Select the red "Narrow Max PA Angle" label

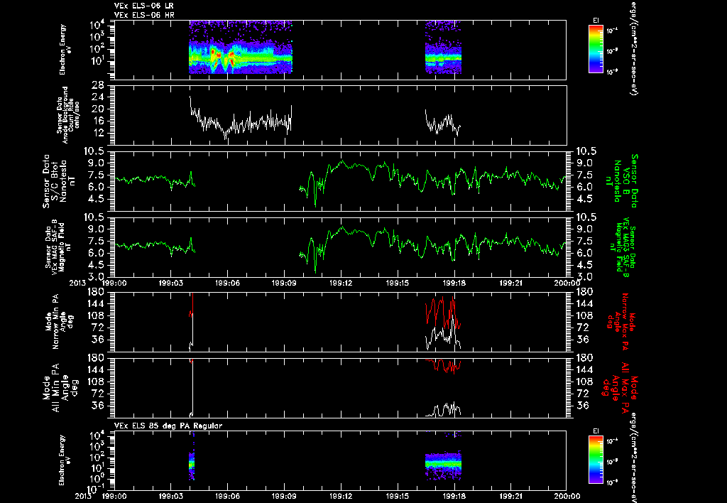click(621, 322)
